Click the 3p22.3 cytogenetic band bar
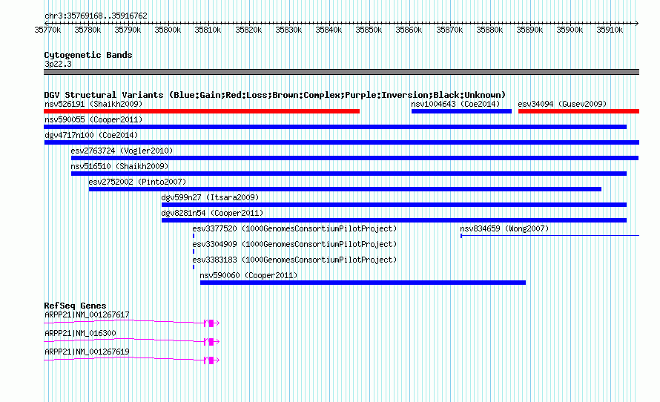The image size is (660, 402). click(x=341, y=72)
